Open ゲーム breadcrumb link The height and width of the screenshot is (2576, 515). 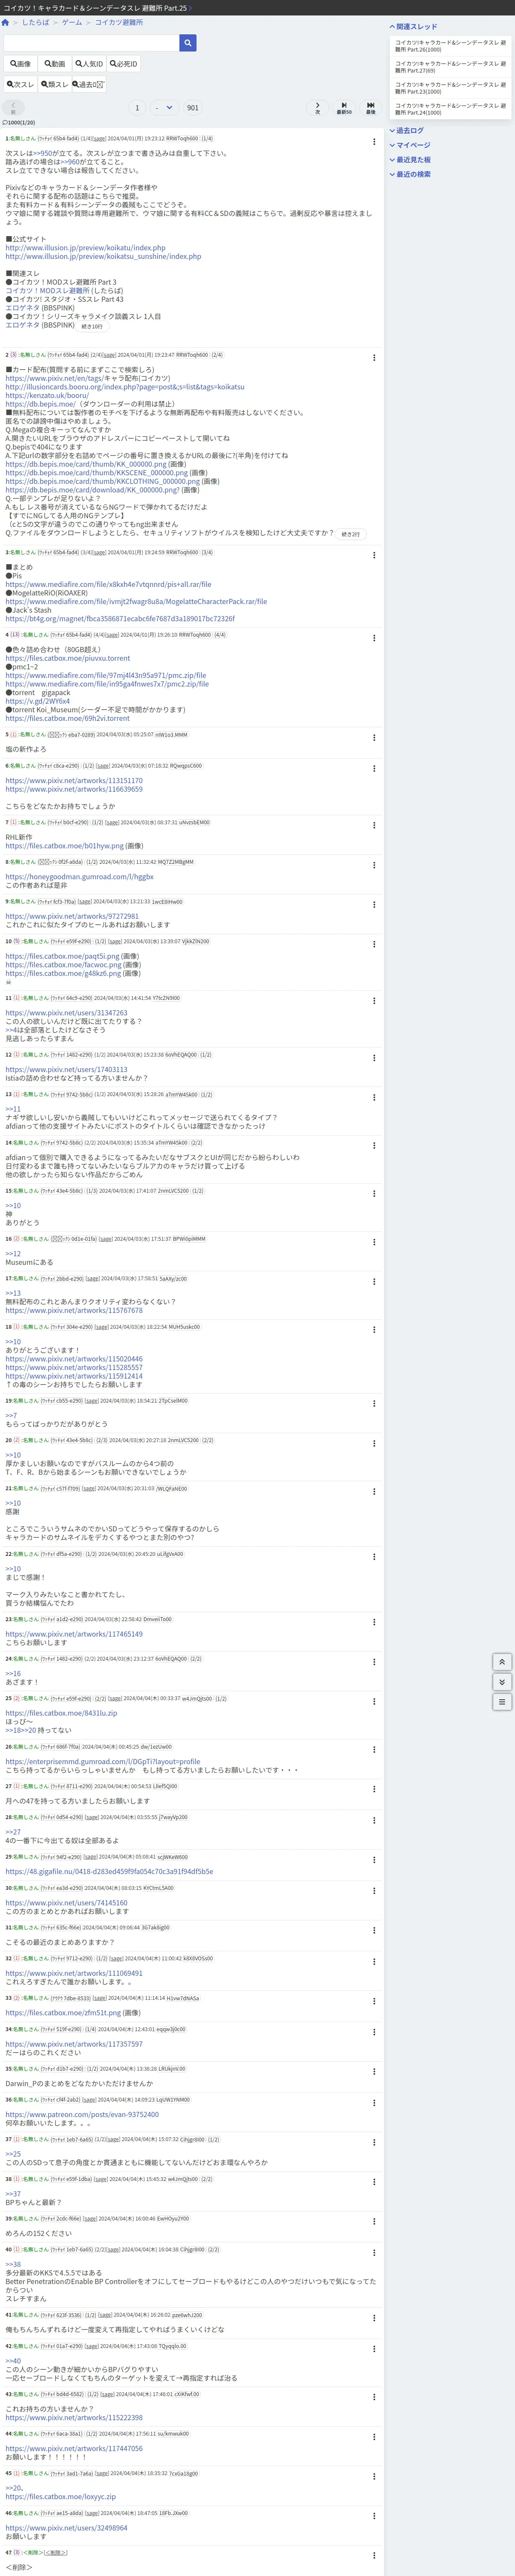pyautogui.click(x=72, y=22)
